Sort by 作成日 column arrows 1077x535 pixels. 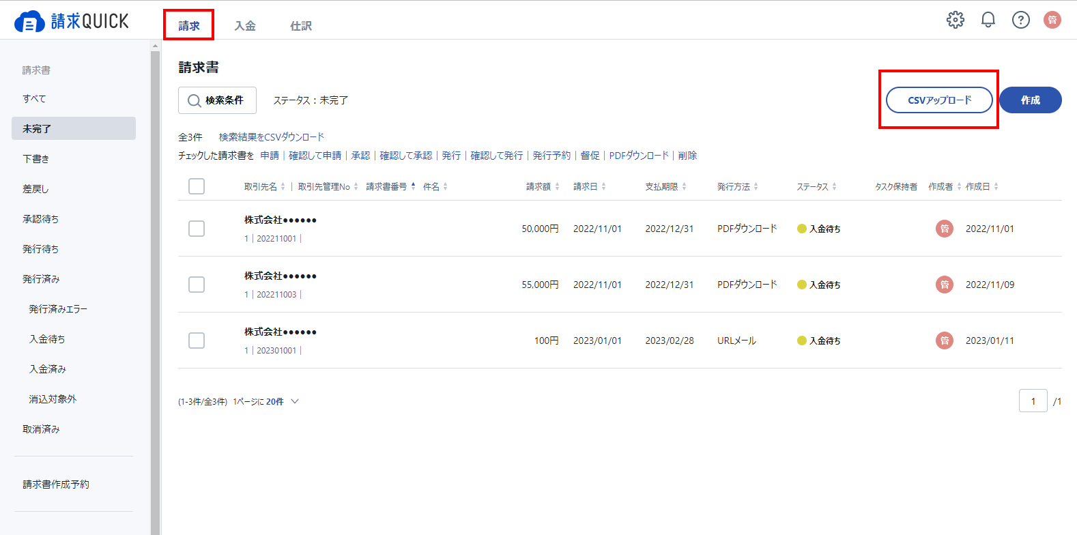pyautogui.click(x=996, y=186)
